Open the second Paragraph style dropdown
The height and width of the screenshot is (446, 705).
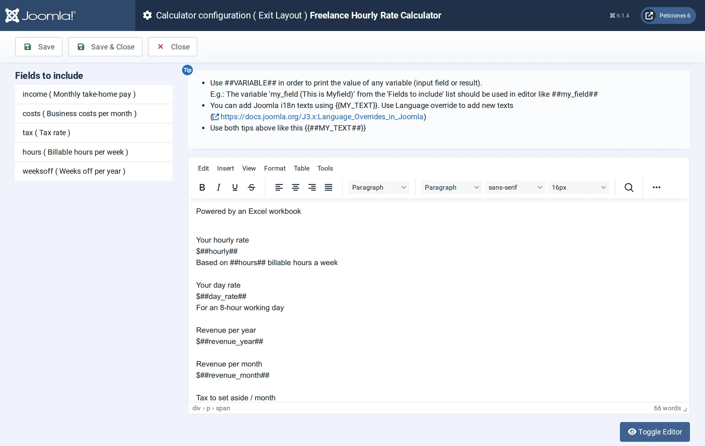coord(451,187)
